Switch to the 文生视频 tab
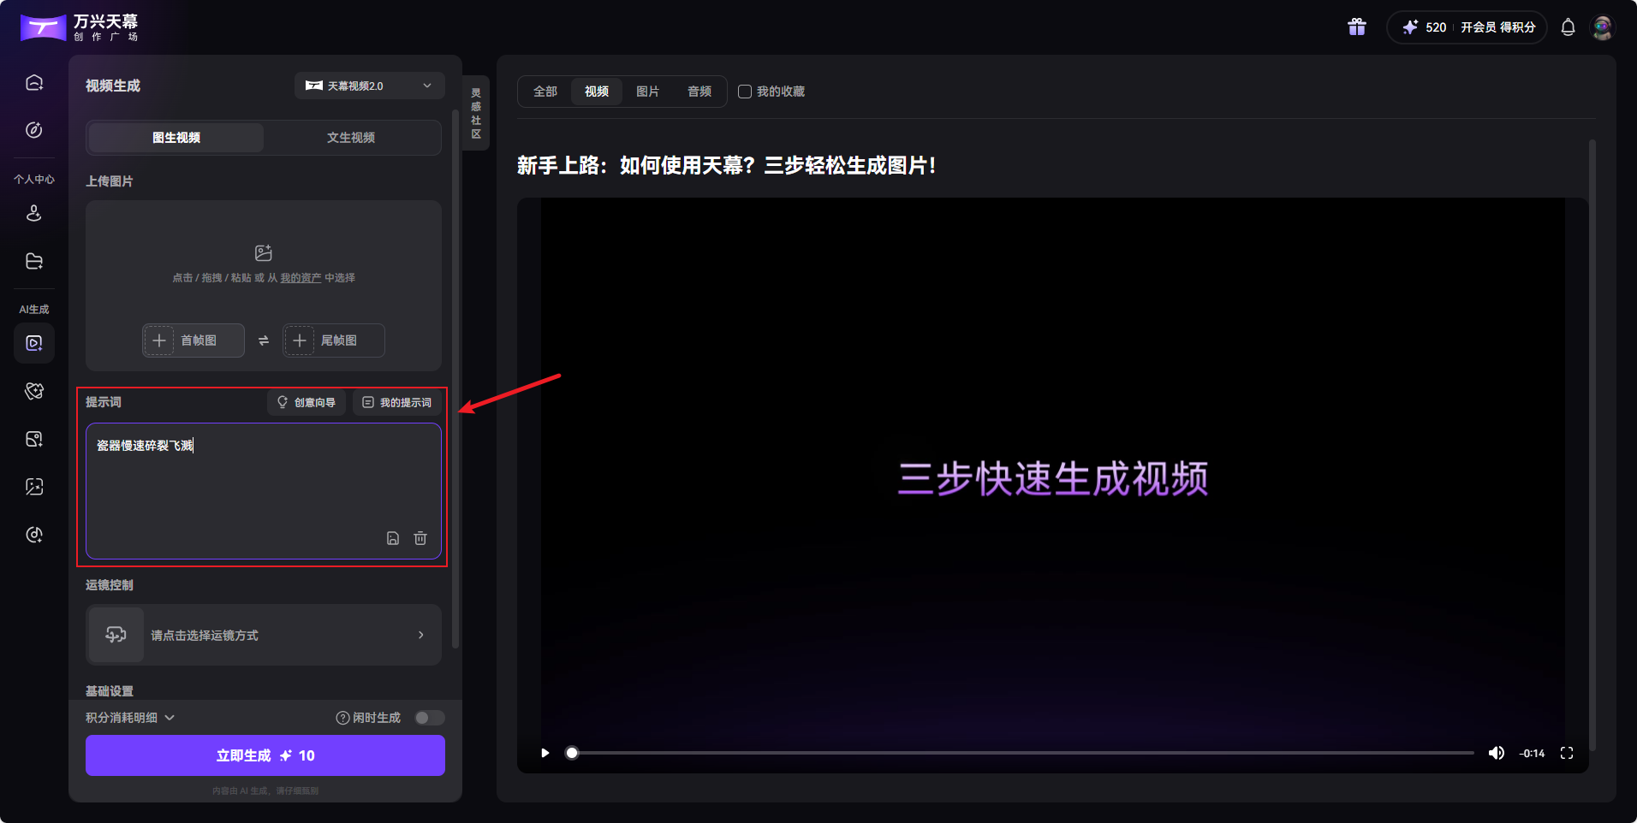 tap(351, 137)
